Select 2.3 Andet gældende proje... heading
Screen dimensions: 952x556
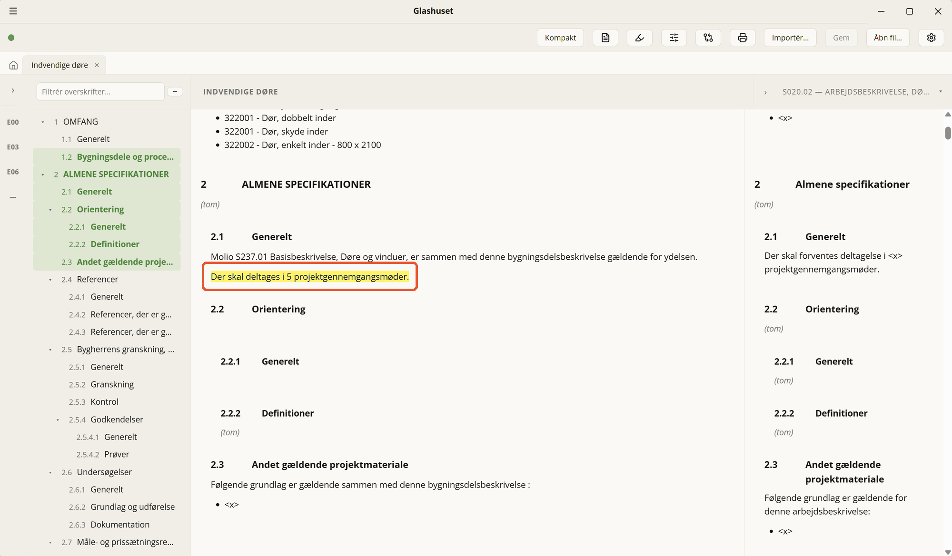[x=107, y=262]
